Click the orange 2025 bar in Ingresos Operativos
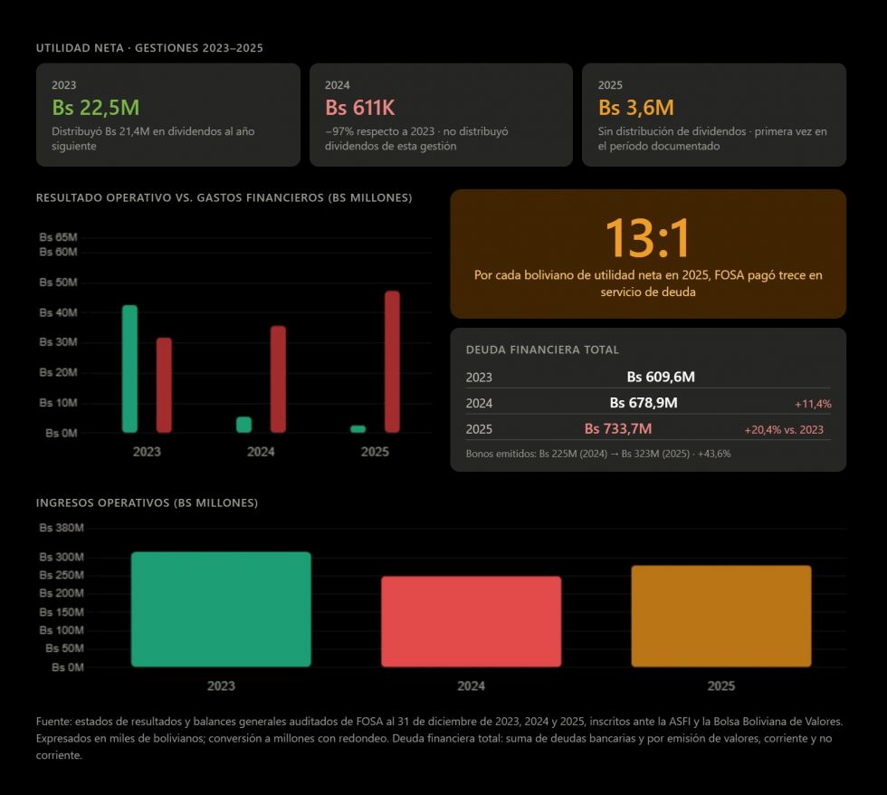 [720, 616]
